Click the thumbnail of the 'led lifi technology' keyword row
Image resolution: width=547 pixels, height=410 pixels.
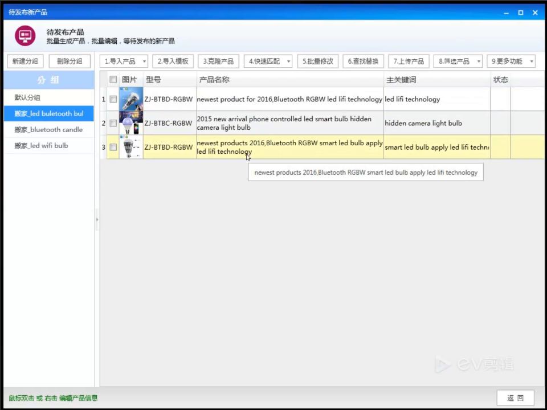tap(131, 99)
